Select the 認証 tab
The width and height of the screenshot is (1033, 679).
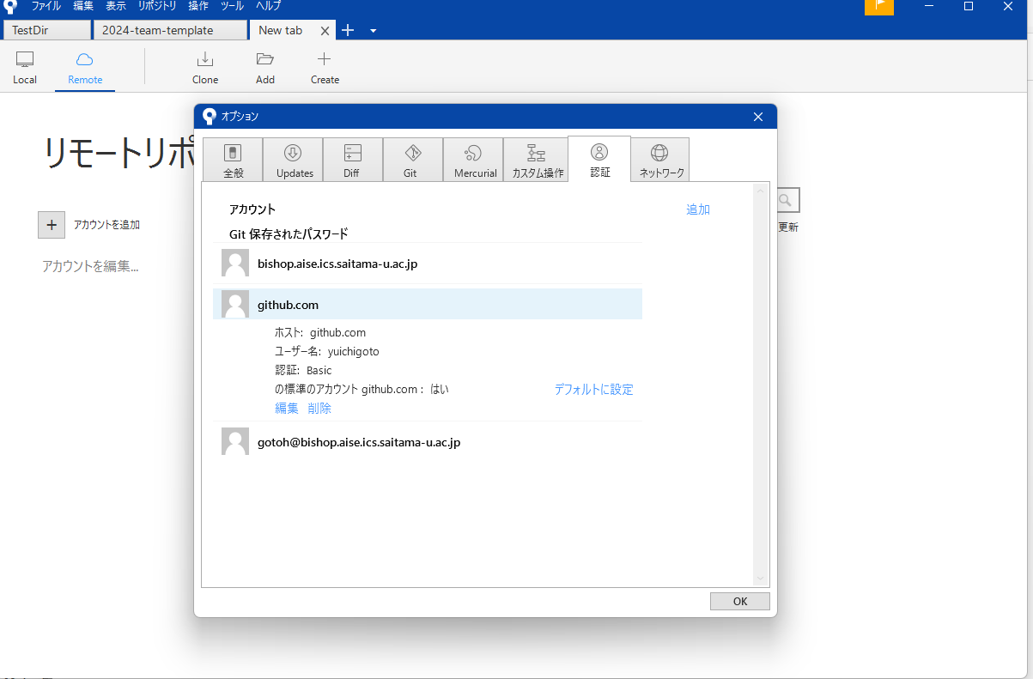pos(599,159)
